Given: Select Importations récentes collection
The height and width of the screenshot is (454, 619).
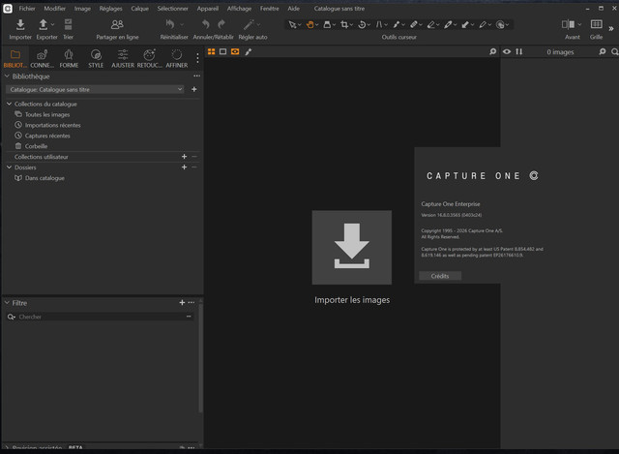Looking at the screenshot, I should click(52, 125).
